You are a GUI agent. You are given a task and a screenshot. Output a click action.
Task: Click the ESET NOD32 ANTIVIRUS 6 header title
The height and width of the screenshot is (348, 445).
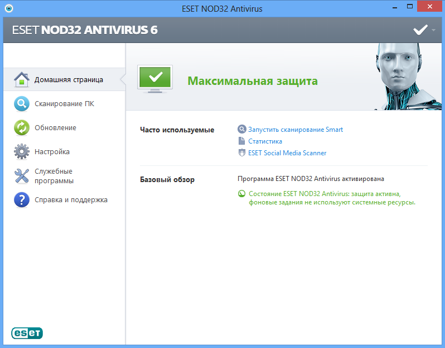tap(85, 30)
